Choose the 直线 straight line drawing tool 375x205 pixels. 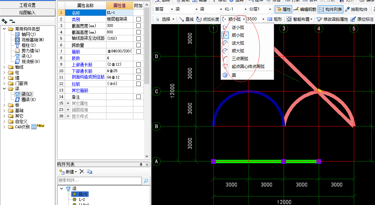click(x=186, y=19)
